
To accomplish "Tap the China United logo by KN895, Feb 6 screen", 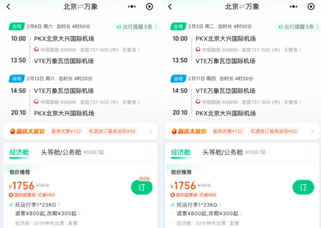I will coord(36,49).
